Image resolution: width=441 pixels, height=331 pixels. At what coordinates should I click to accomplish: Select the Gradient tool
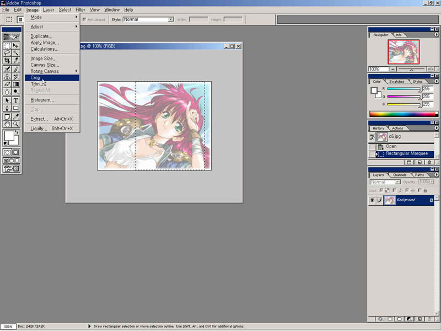click(x=16, y=84)
